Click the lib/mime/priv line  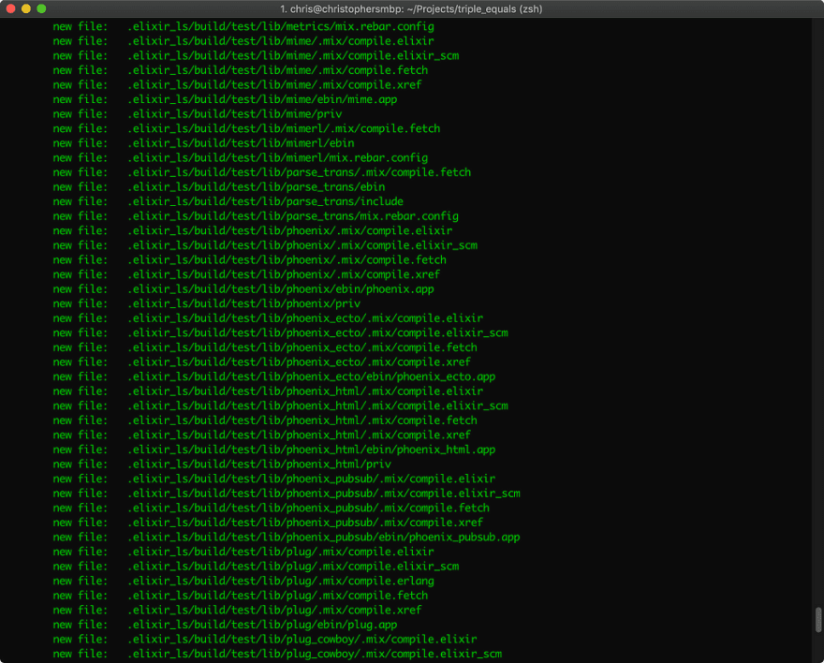pos(197,114)
